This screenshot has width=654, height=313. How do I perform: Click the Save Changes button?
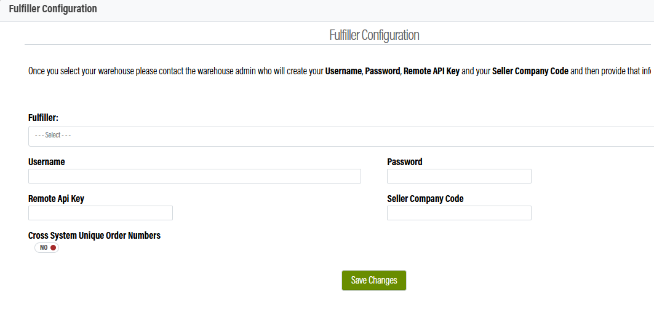click(373, 280)
